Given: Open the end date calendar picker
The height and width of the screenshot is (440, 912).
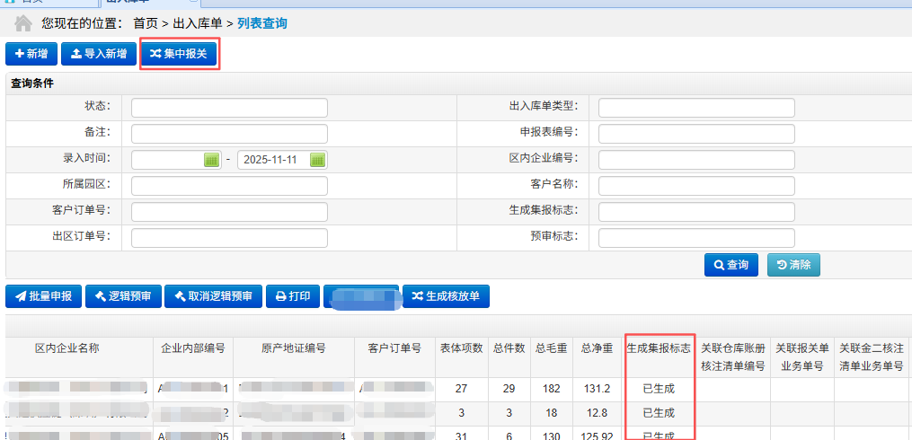Looking at the screenshot, I should (x=318, y=160).
